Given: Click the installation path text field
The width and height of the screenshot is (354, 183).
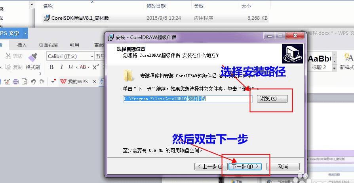Looking at the screenshot, I should pyautogui.click(x=188, y=99).
